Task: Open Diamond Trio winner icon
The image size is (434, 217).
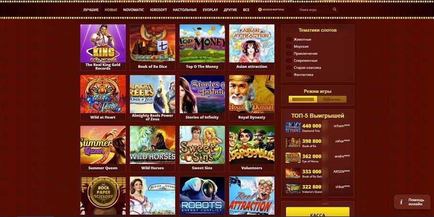Action: [x=293, y=128]
